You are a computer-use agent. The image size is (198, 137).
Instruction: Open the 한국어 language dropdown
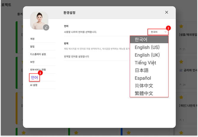[158, 32]
